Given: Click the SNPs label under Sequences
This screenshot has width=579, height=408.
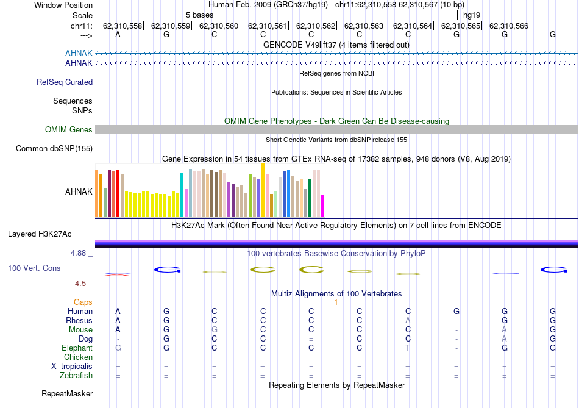Looking at the screenshot, I should [x=82, y=110].
